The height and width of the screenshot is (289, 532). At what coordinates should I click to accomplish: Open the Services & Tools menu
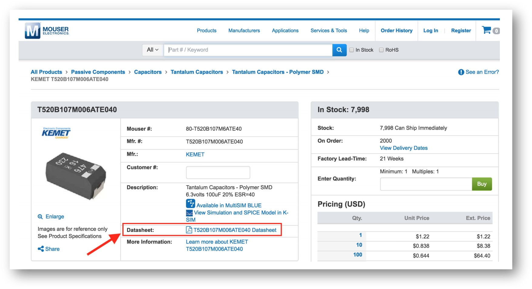(x=328, y=31)
